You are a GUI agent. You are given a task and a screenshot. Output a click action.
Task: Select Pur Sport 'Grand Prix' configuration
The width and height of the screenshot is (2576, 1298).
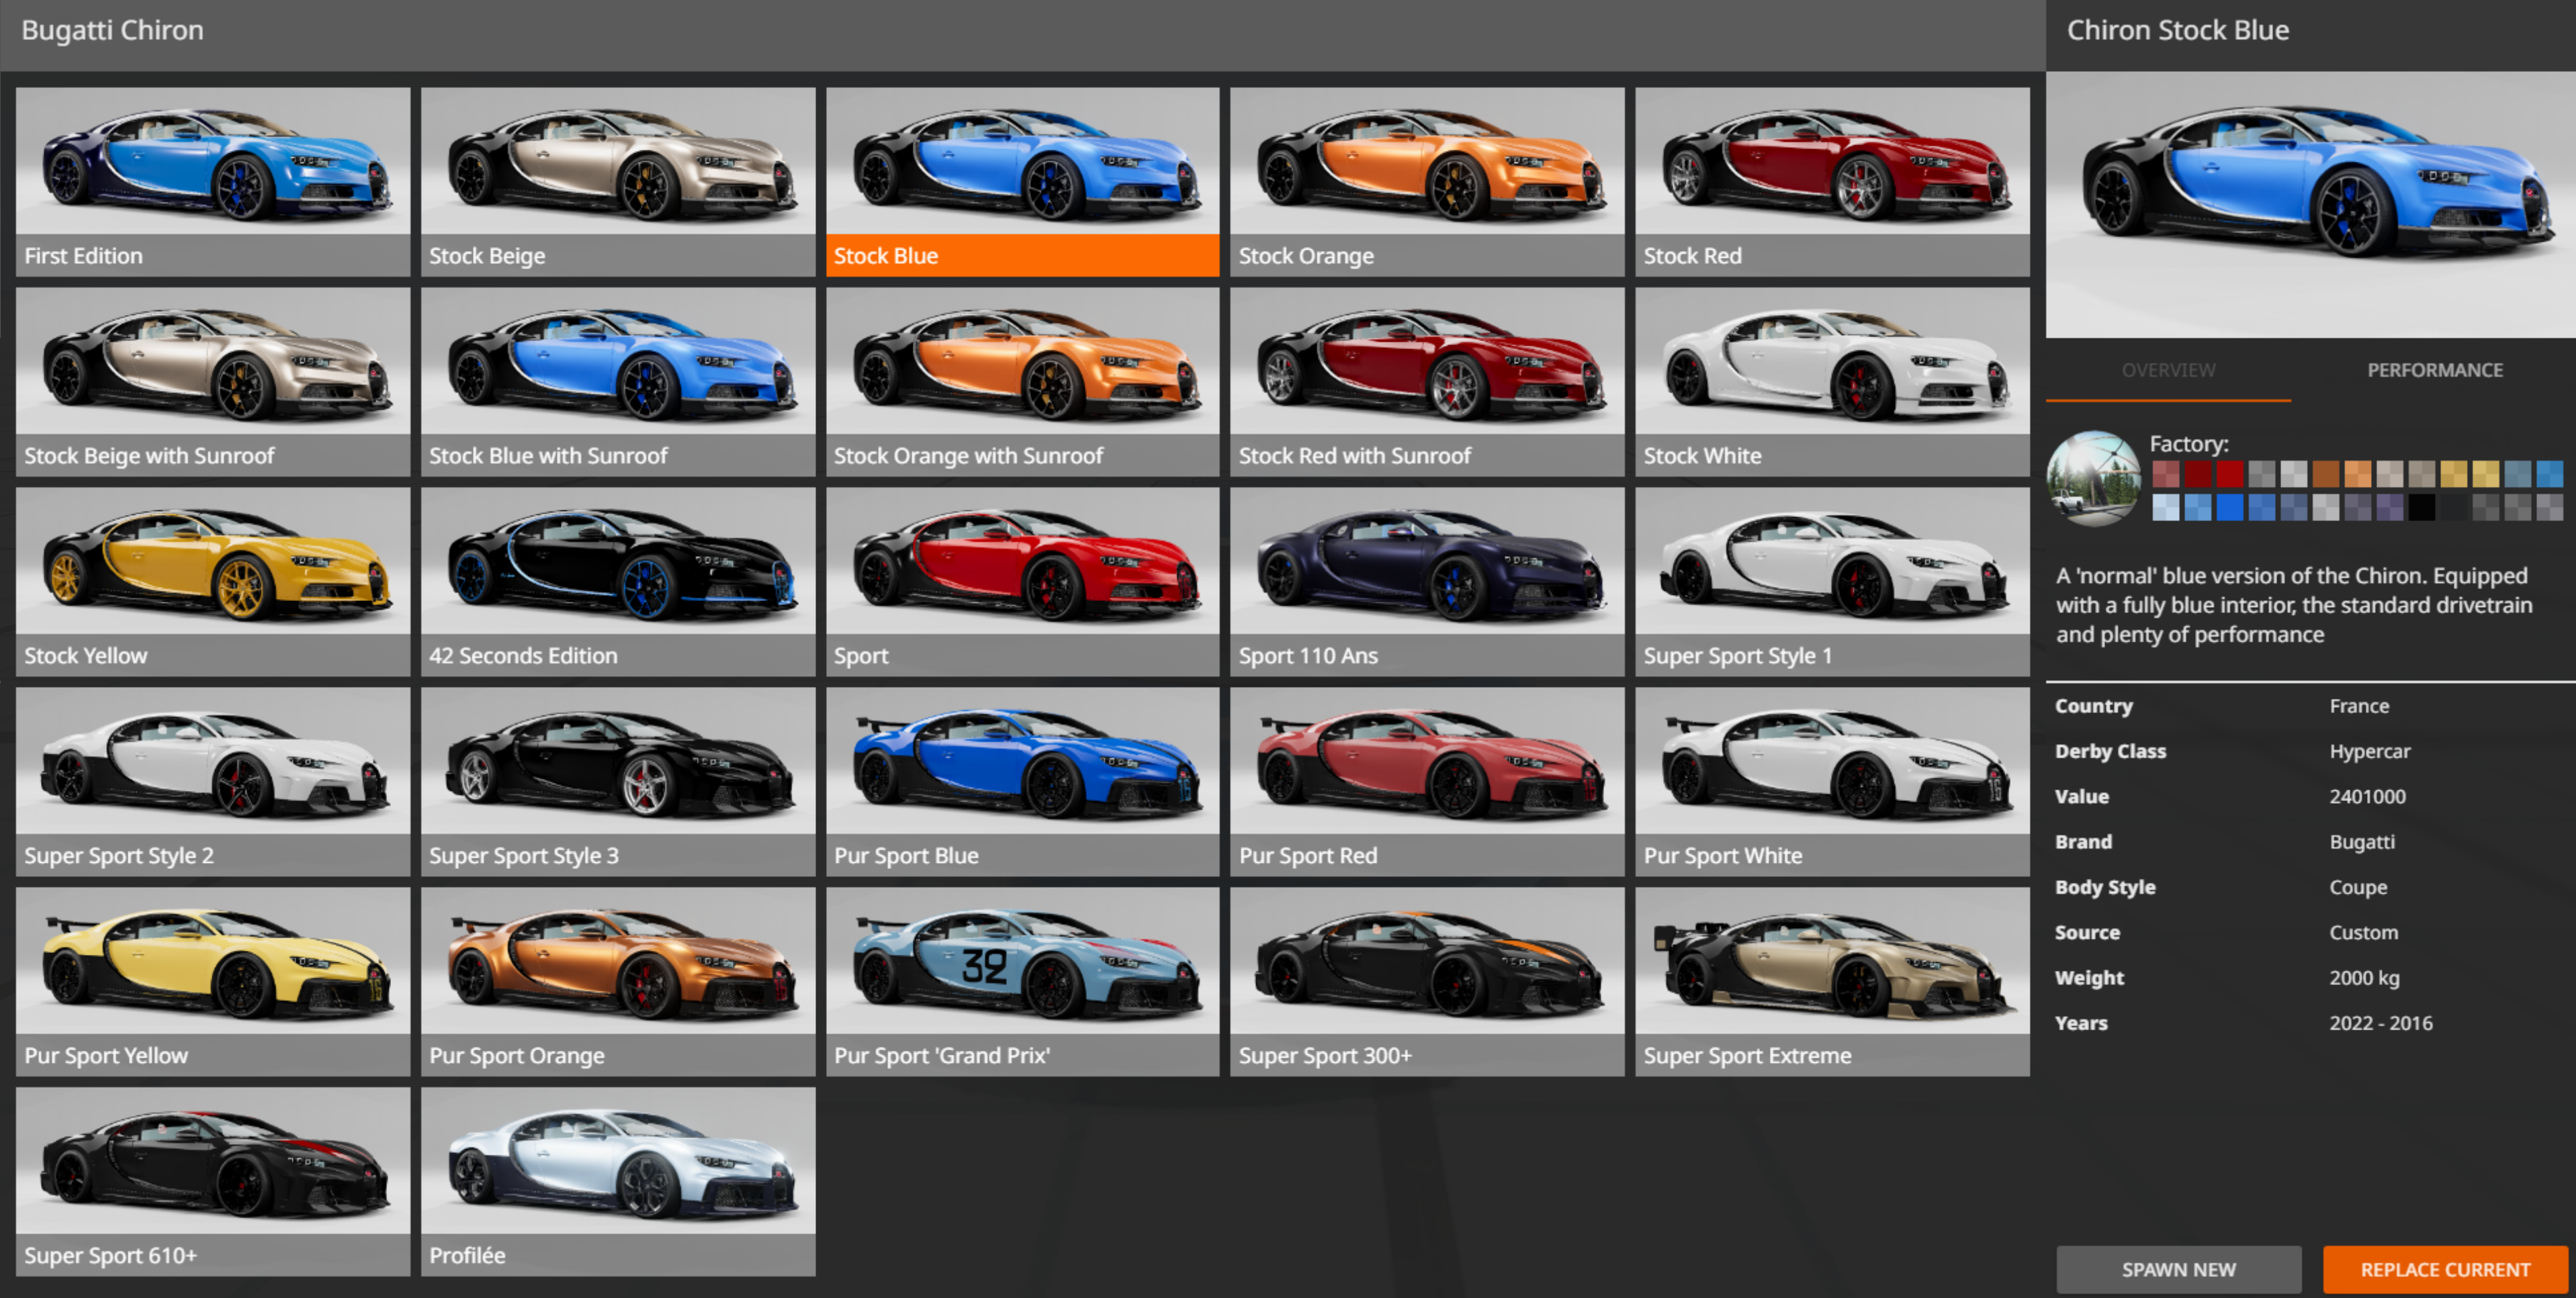click(1022, 981)
